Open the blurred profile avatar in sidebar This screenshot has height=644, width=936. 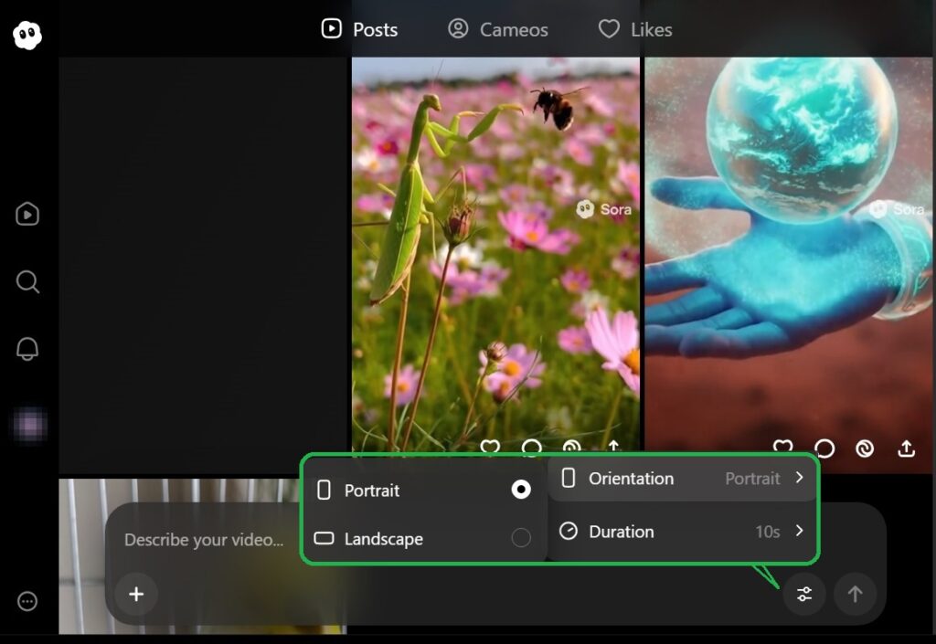27,426
